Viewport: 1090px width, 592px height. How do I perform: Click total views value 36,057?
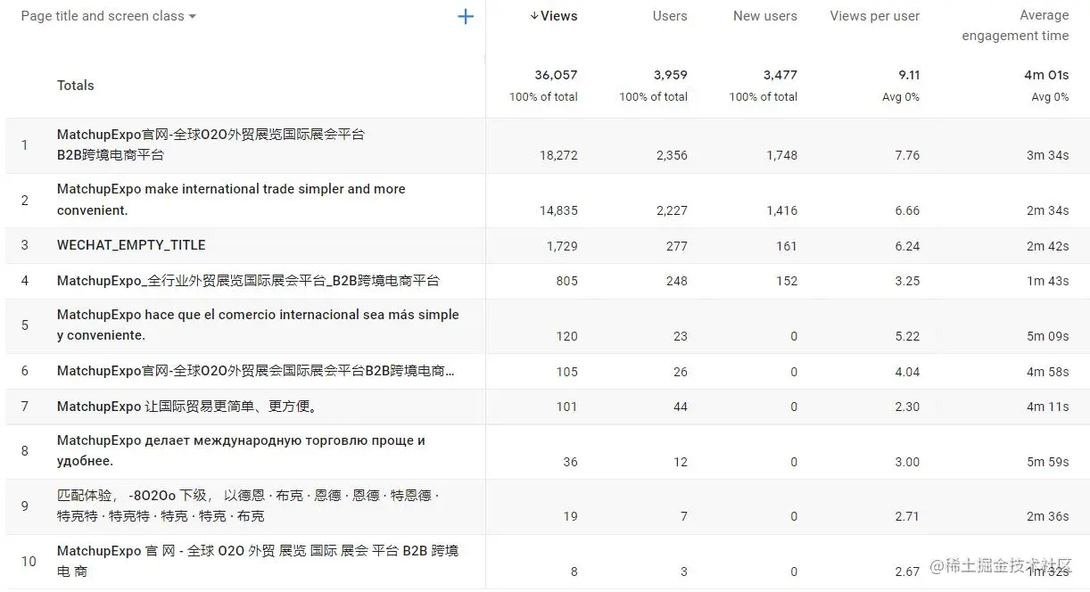556,75
